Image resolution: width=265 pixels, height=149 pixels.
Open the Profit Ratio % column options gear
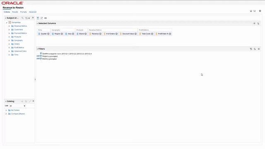[x=170, y=34]
